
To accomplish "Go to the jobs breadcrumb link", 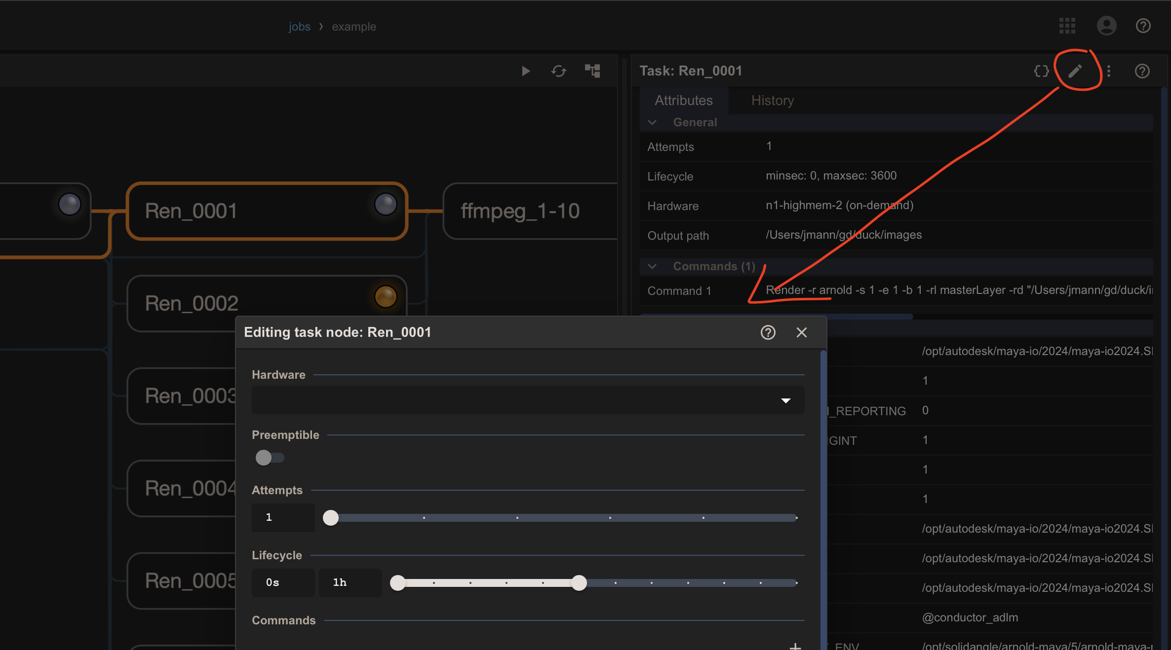I will 300,27.
